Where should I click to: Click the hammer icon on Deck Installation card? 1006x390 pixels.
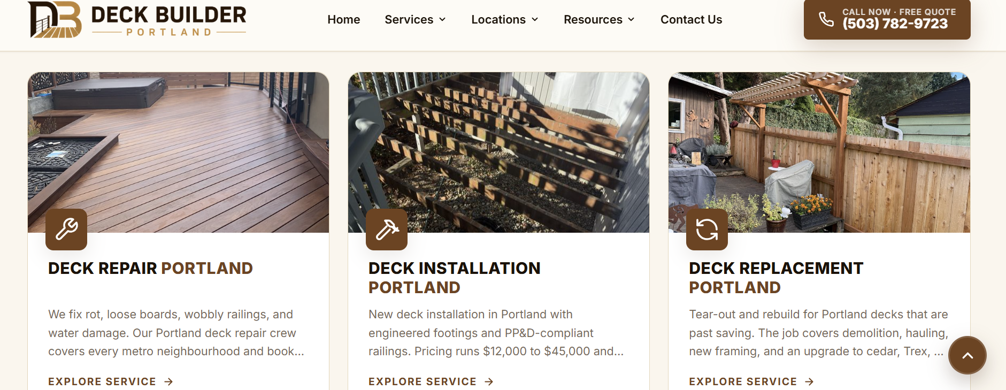point(387,230)
